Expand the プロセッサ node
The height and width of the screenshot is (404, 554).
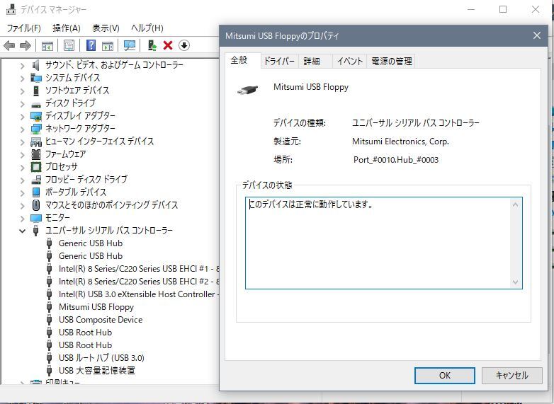pos(22,167)
